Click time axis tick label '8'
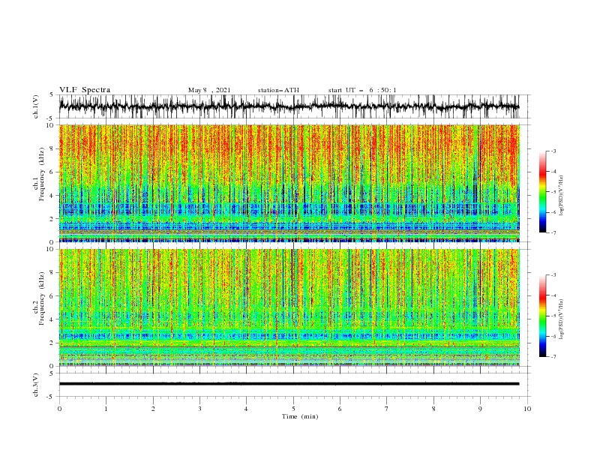 pyautogui.click(x=433, y=409)
